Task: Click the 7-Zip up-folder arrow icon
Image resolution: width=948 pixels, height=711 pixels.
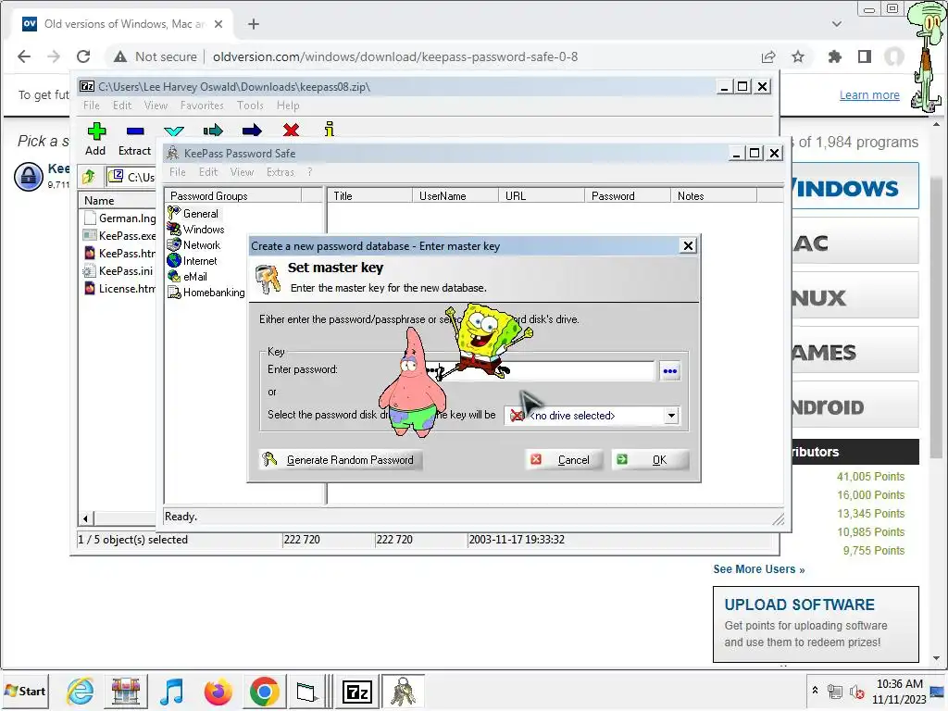Action: point(90,177)
